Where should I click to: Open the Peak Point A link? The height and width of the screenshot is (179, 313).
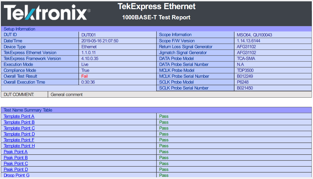click(16, 152)
